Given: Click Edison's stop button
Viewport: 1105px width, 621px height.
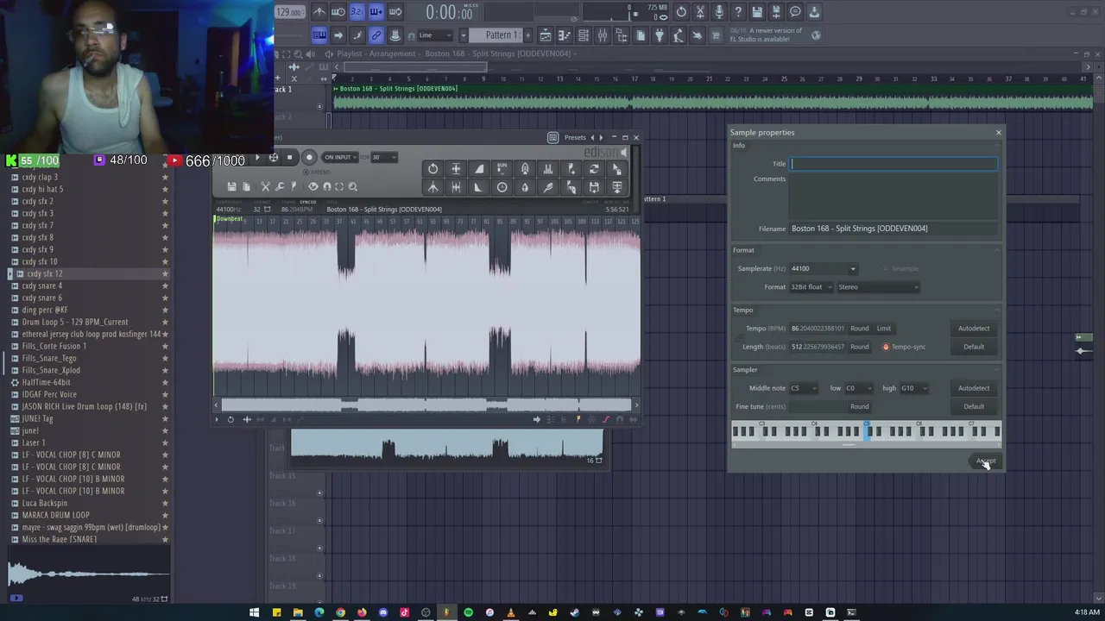Looking at the screenshot, I should (290, 157).
